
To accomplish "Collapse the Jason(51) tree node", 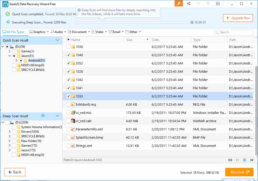I will pos(10,56).
